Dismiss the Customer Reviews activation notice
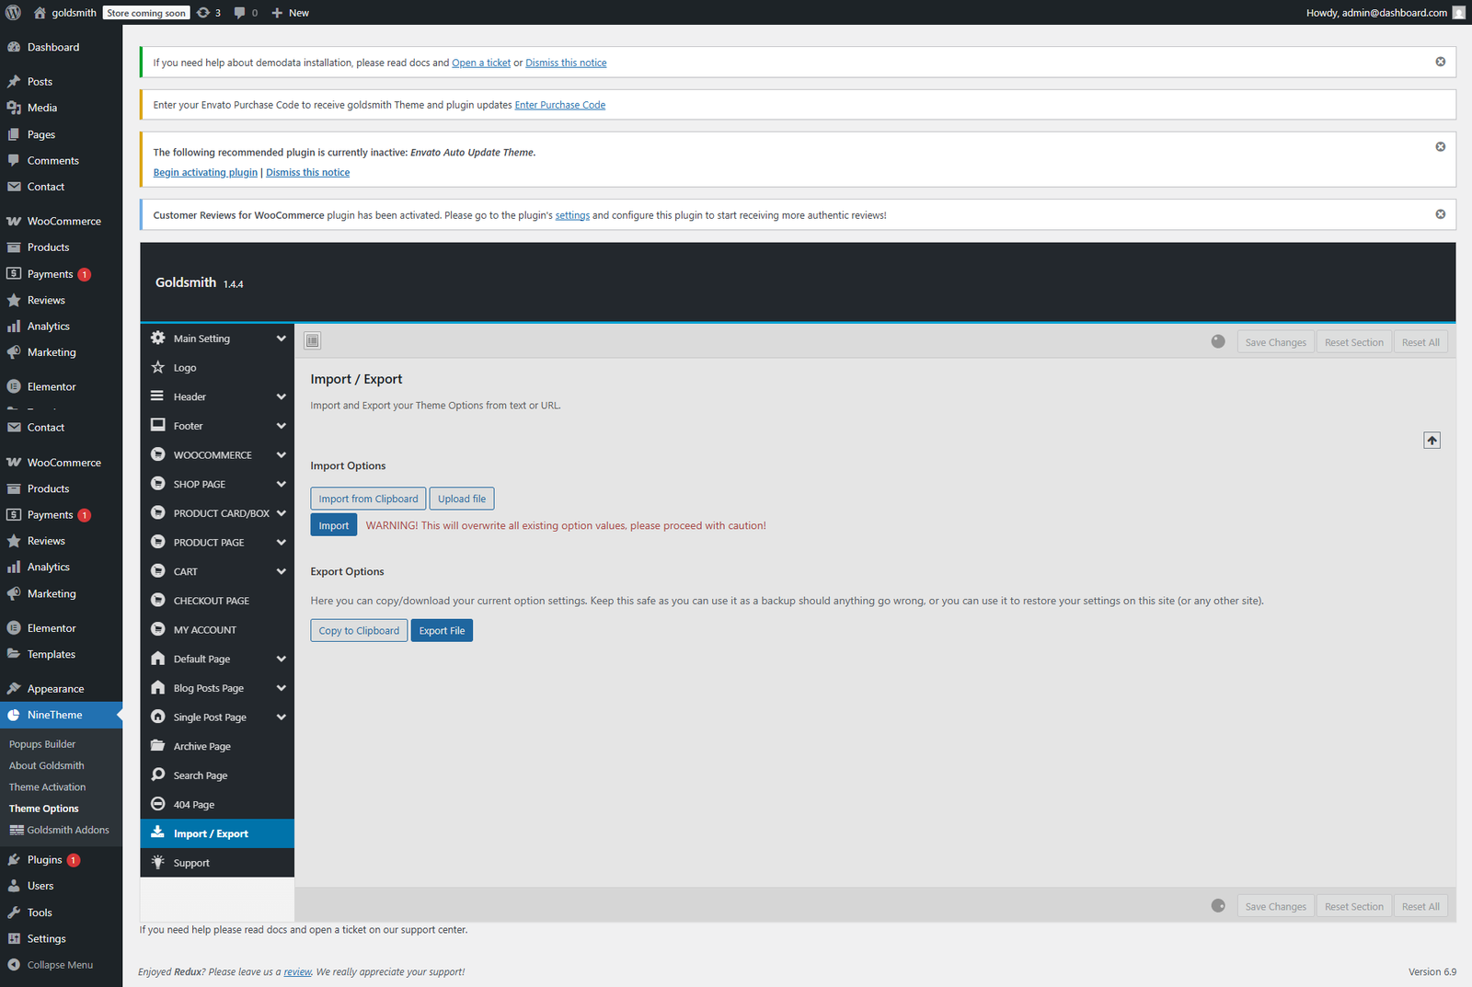Screen dimensions: 1472x987 point(1440,214)
